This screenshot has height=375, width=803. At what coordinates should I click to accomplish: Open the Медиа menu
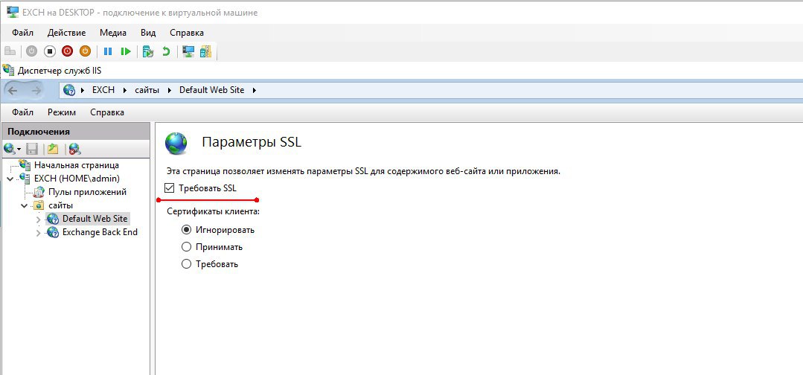coord(113,33)
